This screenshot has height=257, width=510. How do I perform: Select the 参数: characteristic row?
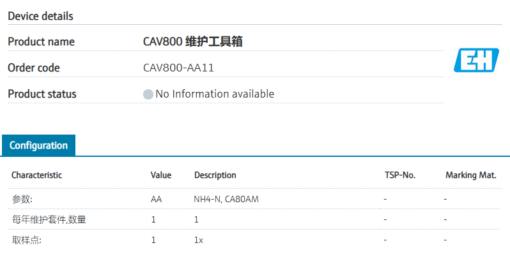click(22, 199)
